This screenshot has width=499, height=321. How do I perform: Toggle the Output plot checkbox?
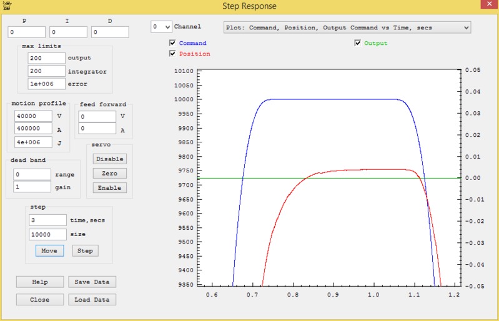358,43
